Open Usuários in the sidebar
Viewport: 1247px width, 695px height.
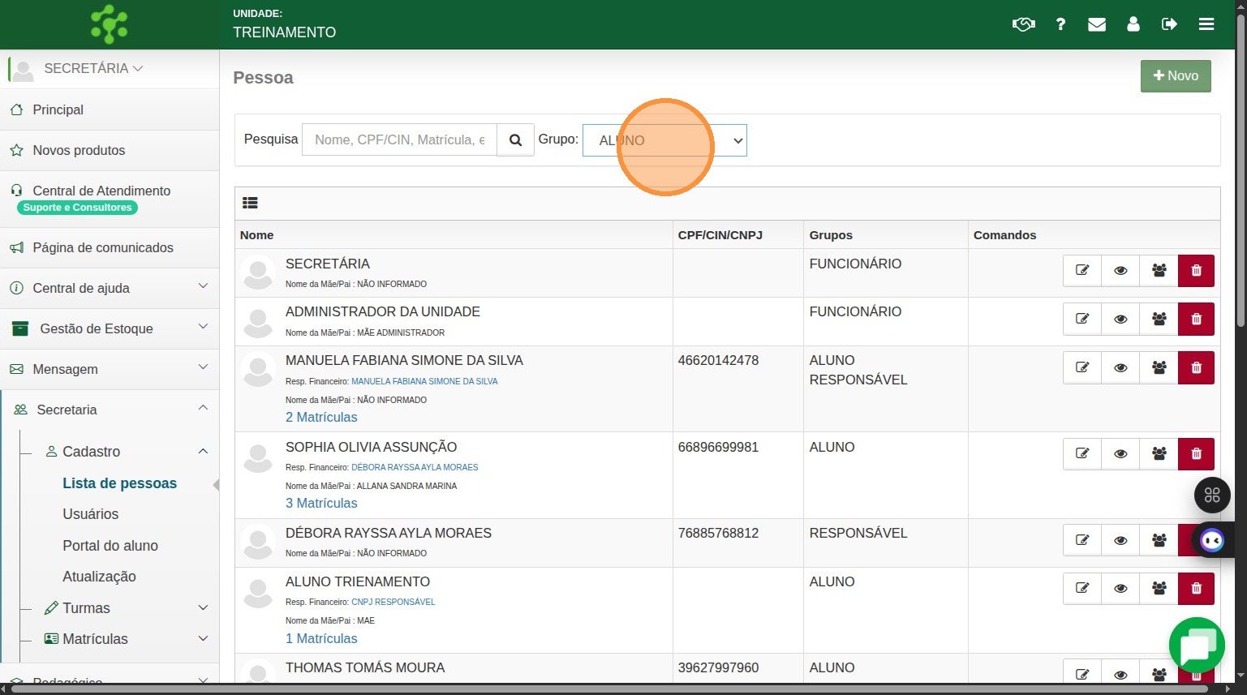click(x=91, y=514)
